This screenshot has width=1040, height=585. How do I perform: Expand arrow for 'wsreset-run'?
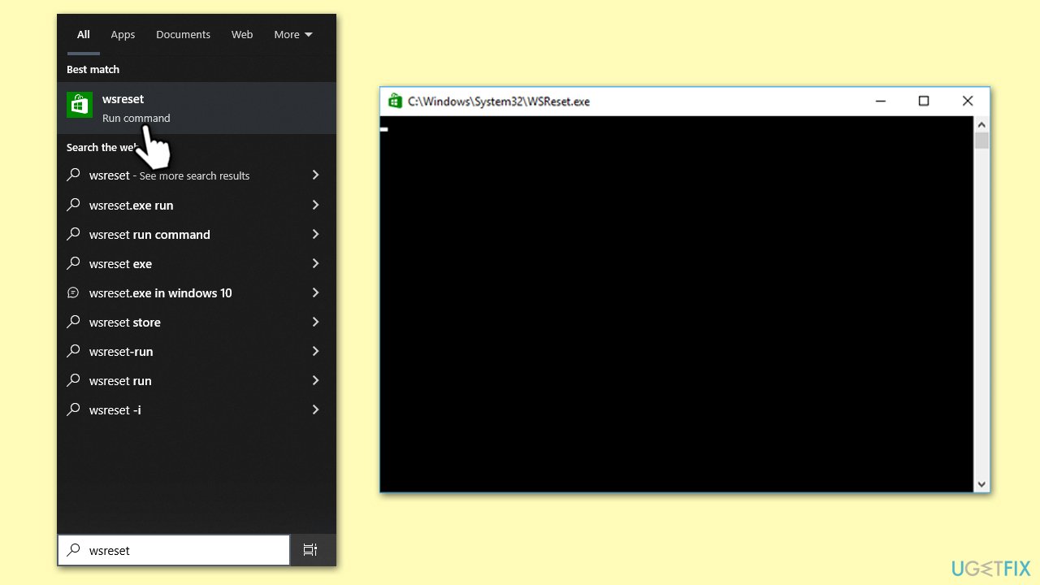coord(315,351)
